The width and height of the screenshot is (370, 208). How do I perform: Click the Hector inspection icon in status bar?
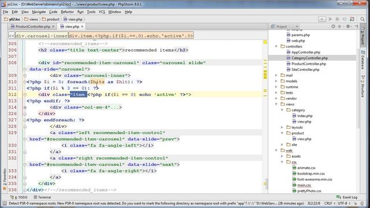click(362, 203)
